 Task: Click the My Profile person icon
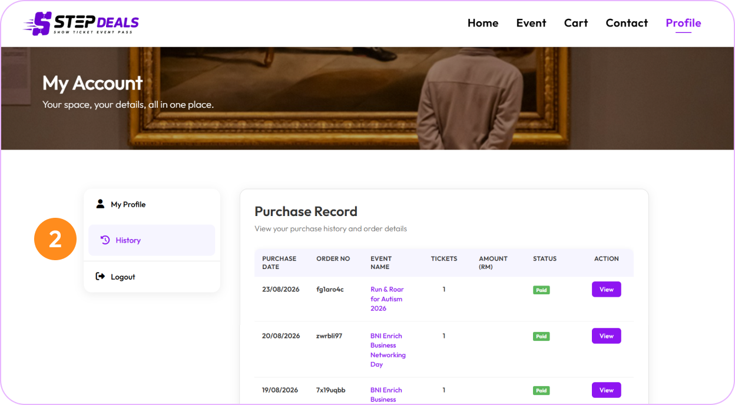(x=100, y=204)
